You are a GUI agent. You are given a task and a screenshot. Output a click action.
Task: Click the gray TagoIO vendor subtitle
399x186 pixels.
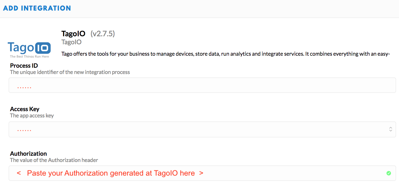(x=72, y=42)
